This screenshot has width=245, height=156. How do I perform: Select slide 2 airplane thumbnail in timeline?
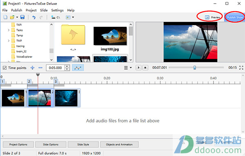40,98
